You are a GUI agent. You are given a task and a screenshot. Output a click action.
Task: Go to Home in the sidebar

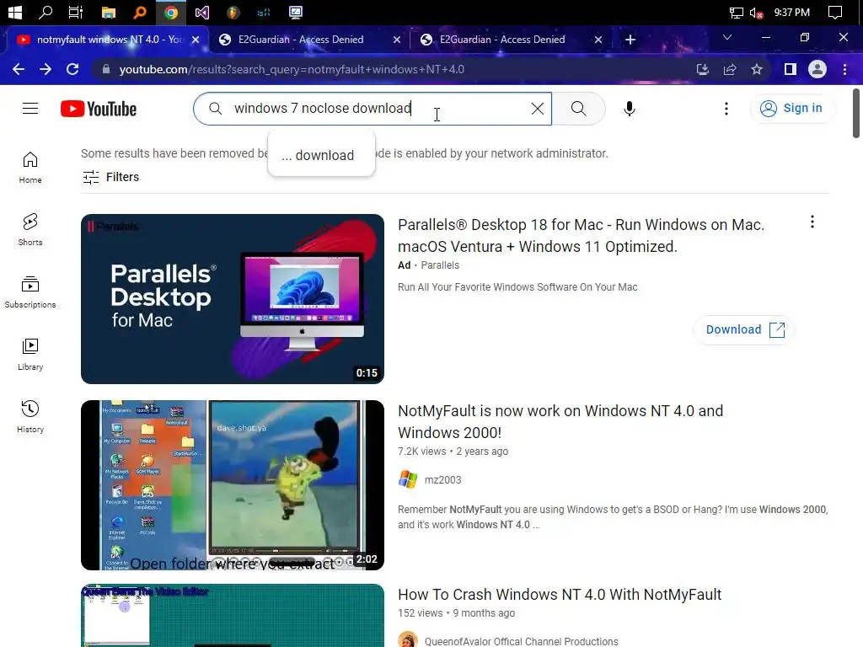30,168
